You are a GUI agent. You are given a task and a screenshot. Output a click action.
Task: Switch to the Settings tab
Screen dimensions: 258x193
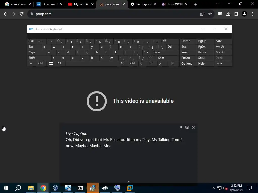coord(141,5)
